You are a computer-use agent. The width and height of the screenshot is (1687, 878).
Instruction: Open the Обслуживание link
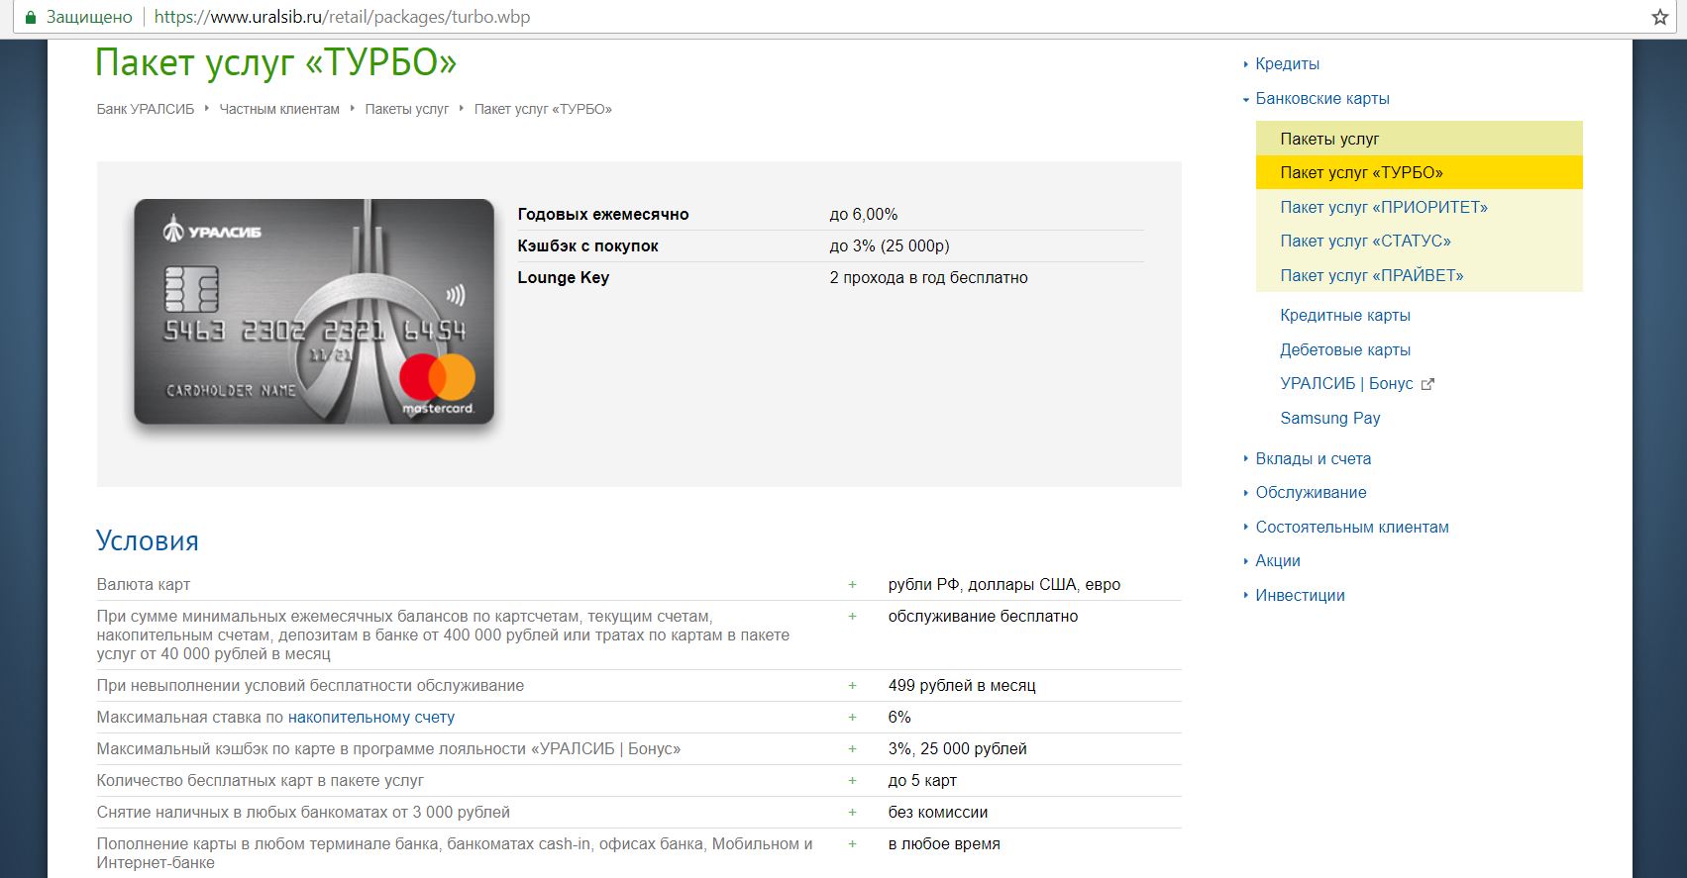pyautogui.click(x=1311, y=492)
